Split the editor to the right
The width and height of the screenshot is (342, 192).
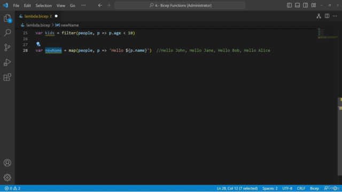pos(327,16)
